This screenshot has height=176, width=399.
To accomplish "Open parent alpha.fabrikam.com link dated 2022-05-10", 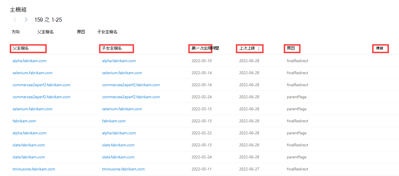I will pos(29,61).
